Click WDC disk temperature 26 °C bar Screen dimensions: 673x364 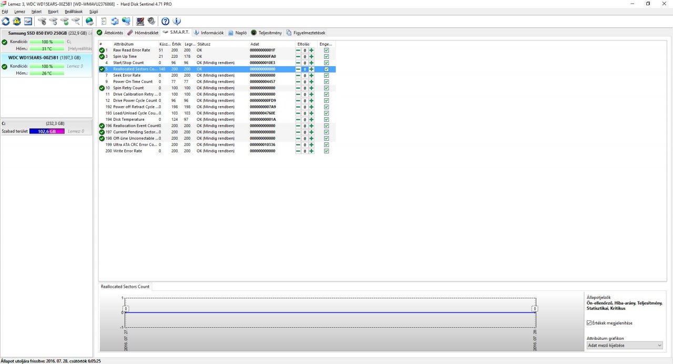click(47, 73)
